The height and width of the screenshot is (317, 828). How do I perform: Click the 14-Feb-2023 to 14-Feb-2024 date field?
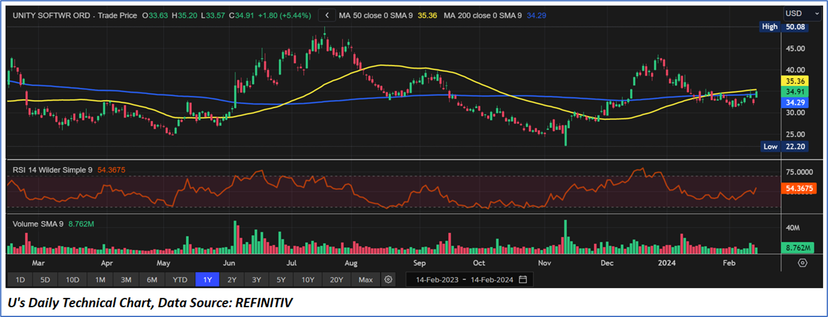coord(463,280)
